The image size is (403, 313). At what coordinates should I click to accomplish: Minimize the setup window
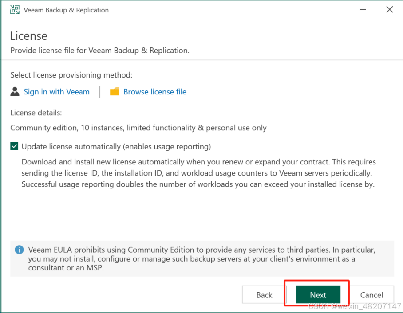(363, 10)
